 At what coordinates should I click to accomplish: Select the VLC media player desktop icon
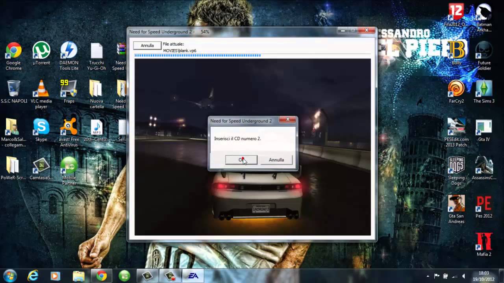click(41, 95)
